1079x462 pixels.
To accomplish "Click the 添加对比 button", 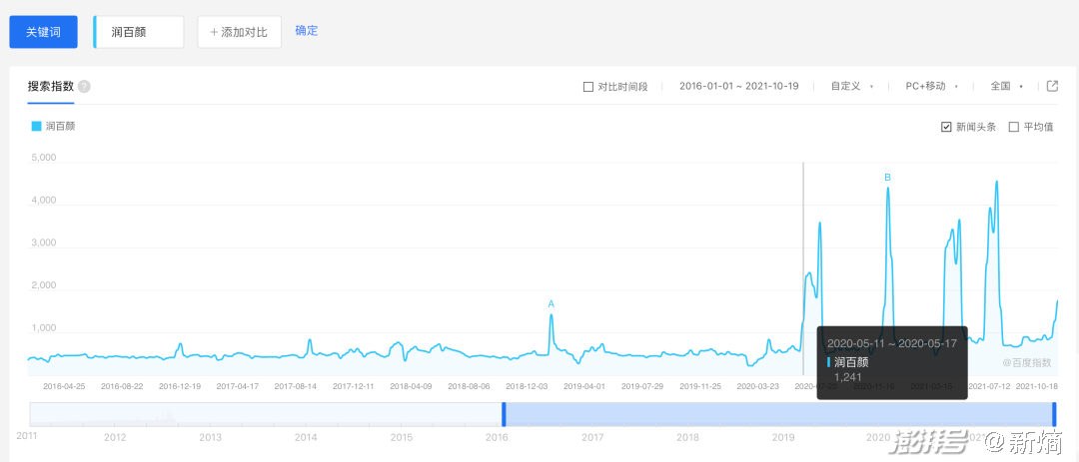I will pyautogui.click(x=239, y=32).
